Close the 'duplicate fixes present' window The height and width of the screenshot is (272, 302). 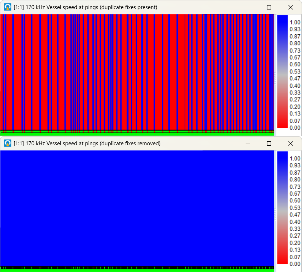coord(290,7)
